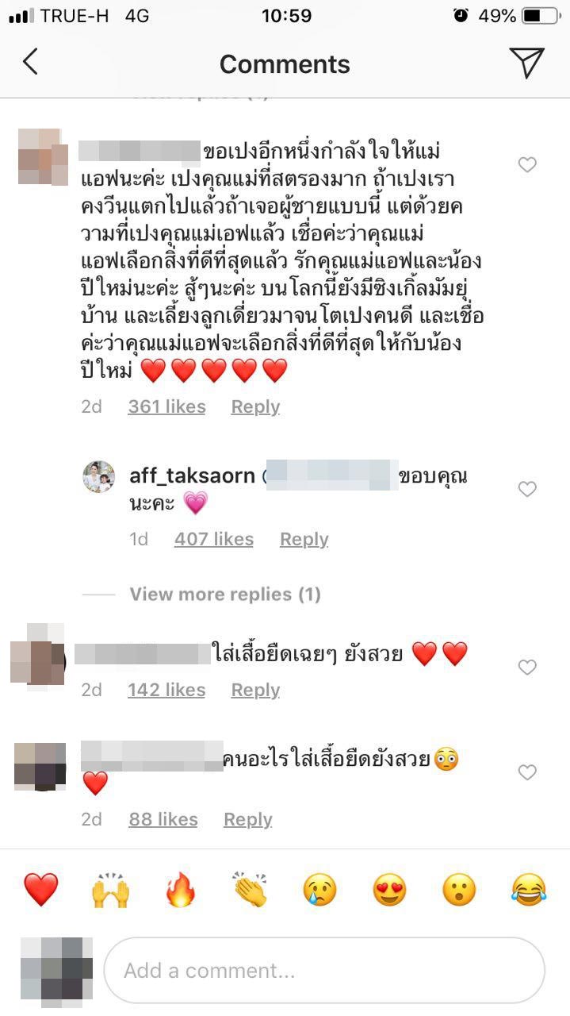Screen dimensions: 570x1016
Task: Like the long first comment
Action: [x=527, y=164]
